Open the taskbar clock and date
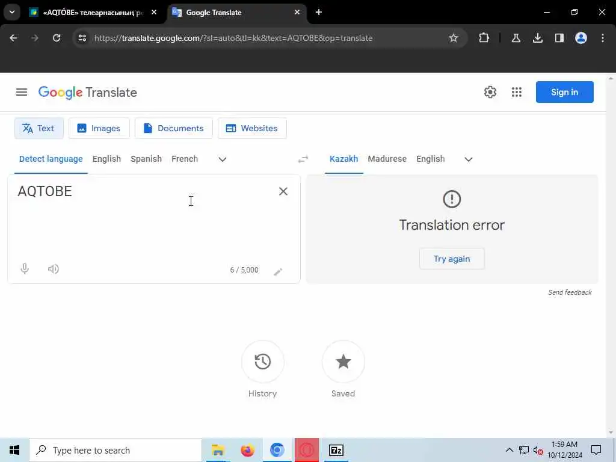This screenshot has width=616, height=462. pos(564,450)
